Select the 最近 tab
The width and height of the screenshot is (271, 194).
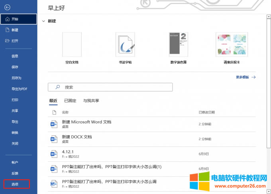pyautogui.click(x=53, y=101)
